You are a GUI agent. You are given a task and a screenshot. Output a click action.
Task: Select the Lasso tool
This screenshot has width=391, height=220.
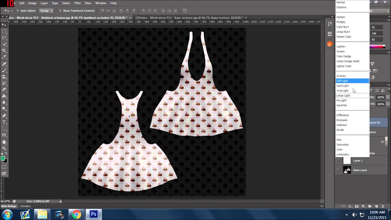[4, 38]
